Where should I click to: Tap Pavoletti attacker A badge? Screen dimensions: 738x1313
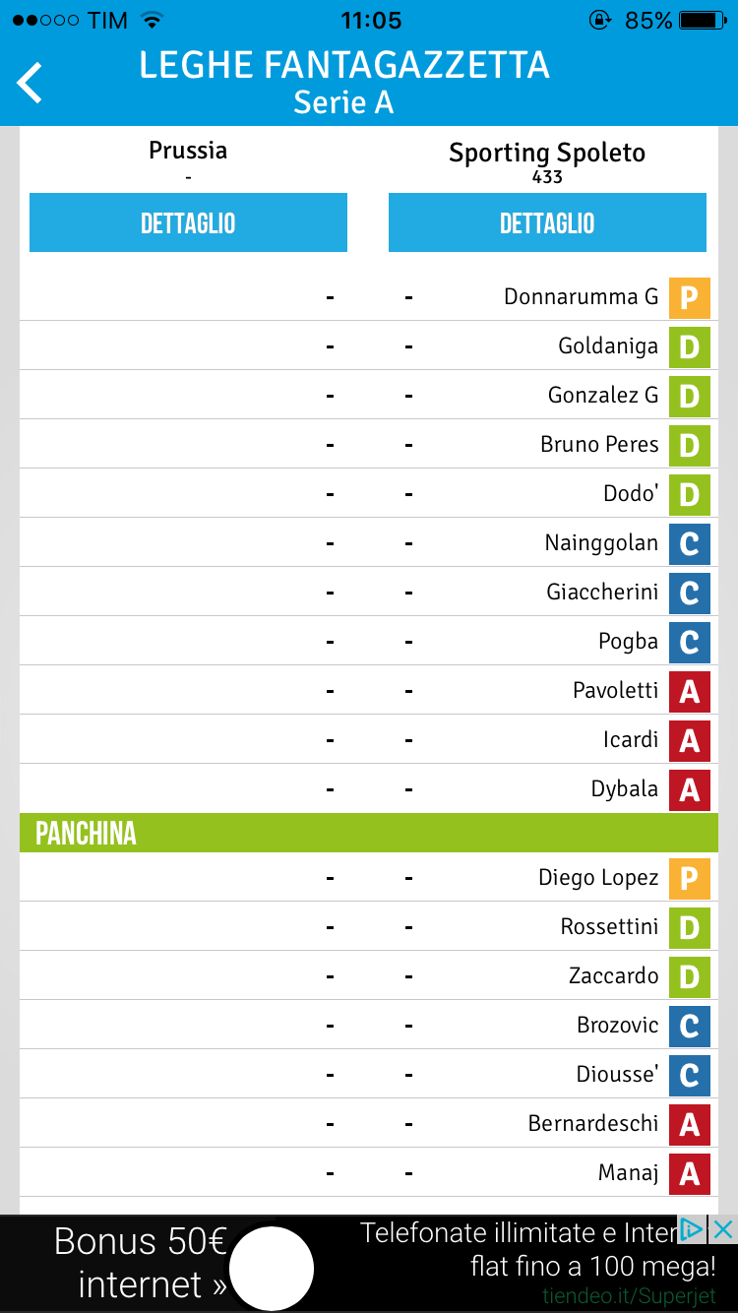pyautogui.click(x=689, y=691)
